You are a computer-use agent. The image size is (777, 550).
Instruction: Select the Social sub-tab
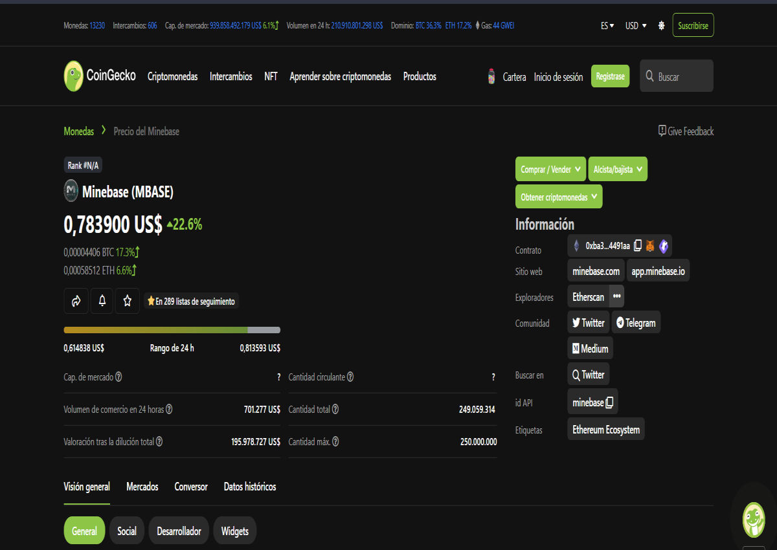[x=127, y=531]
